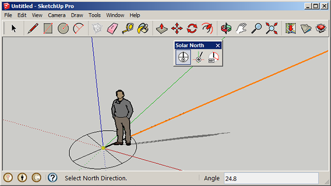Open Enter North Angle dialog icon
Screen dimensions: 331x186
[214, 57]
